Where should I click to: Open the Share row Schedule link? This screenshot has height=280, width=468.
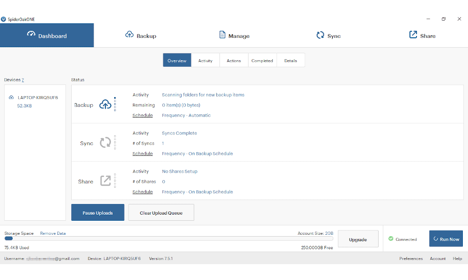[x=143, y=192]
